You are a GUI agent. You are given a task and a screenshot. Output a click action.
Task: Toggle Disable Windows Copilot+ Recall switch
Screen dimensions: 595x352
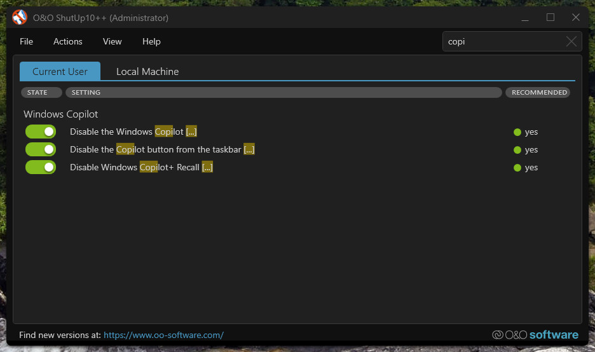41,167
